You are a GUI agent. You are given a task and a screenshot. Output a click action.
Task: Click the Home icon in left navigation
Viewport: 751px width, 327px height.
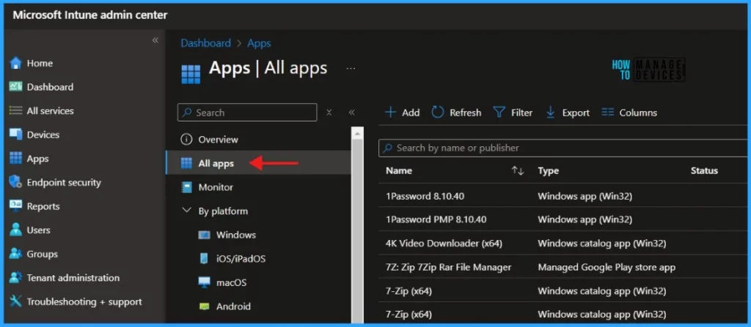[16, 63]
